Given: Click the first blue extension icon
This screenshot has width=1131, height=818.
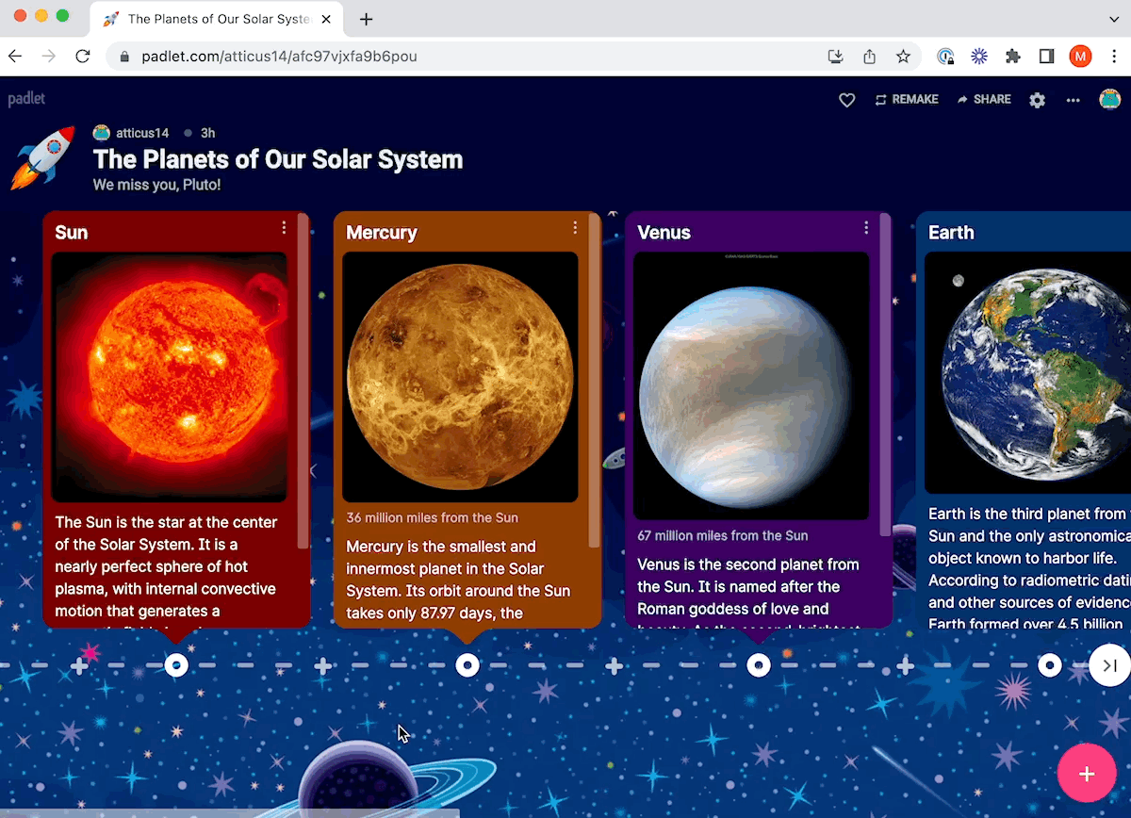Looking at the screenshot, I should click(x=945, y=57).
